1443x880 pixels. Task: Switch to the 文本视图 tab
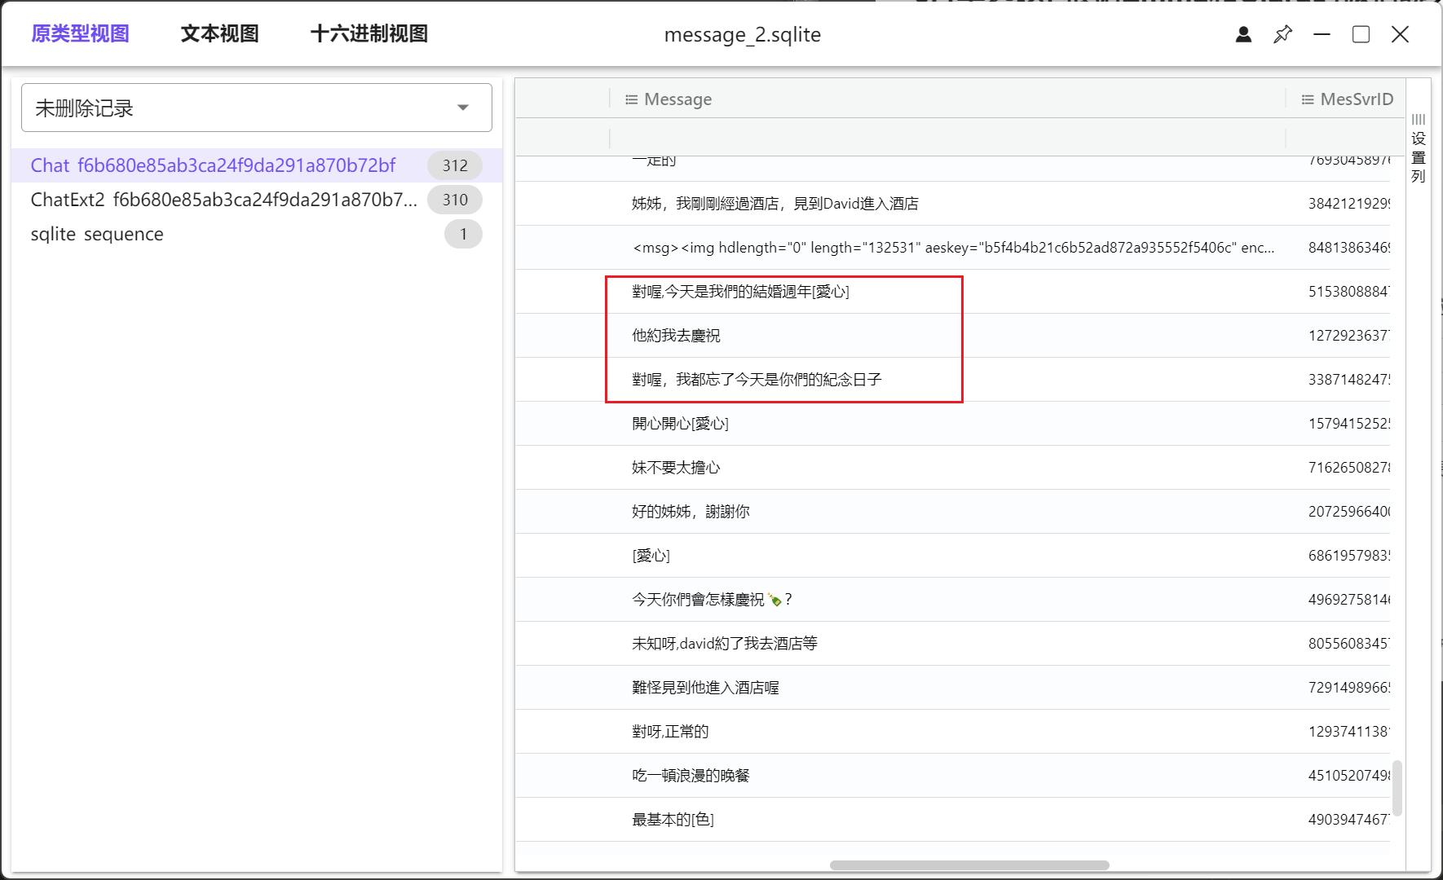pyautogui.click(x=218, y=33)
